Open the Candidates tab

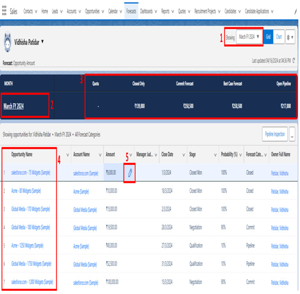pos(231,11)
